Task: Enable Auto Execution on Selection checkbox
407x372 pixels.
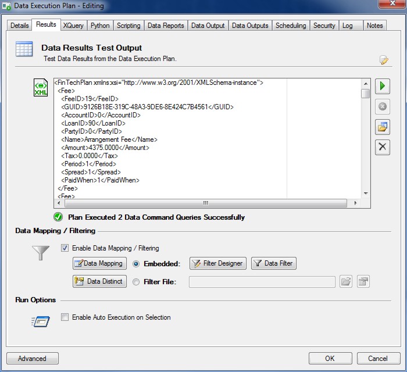Action: tap(65, 317)
